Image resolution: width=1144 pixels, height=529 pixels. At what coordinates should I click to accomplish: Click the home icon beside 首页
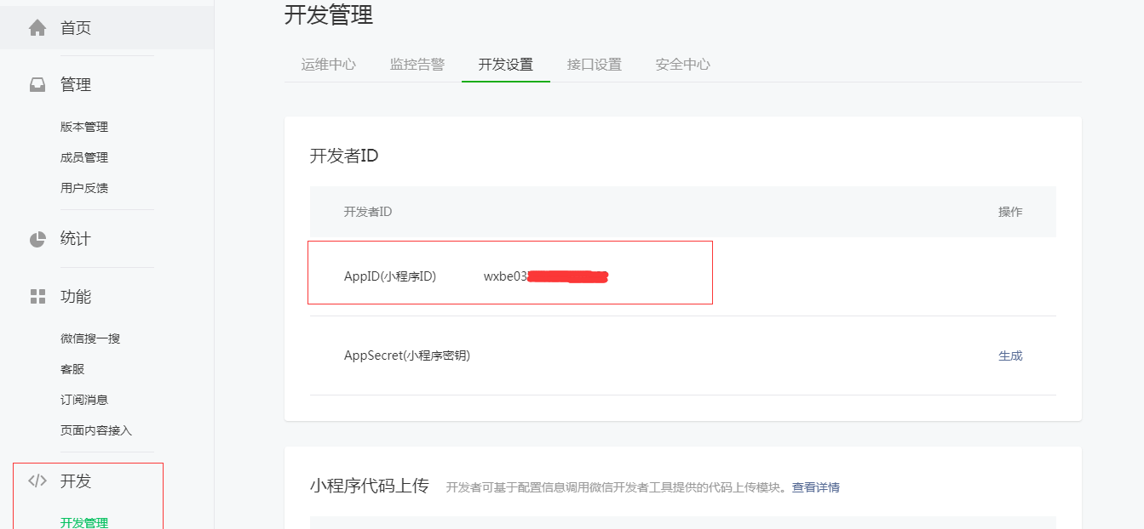point(37,28)
